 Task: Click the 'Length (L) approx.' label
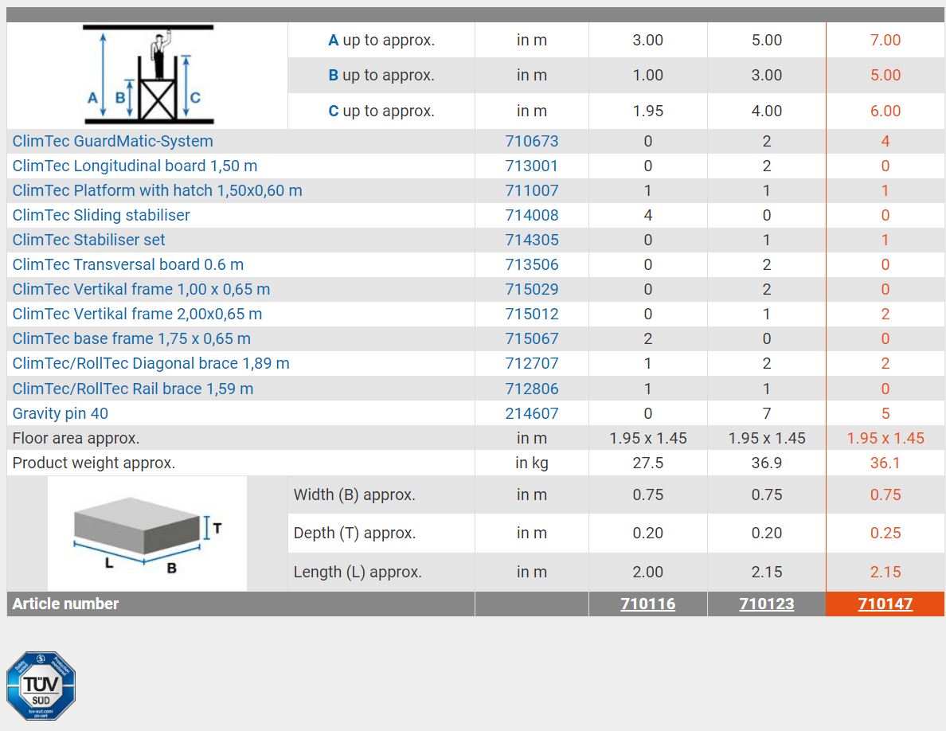358,572
